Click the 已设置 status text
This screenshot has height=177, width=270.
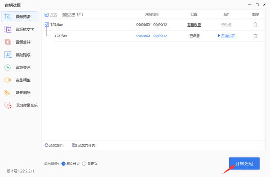pyautogui.click(x=194, y=36)
